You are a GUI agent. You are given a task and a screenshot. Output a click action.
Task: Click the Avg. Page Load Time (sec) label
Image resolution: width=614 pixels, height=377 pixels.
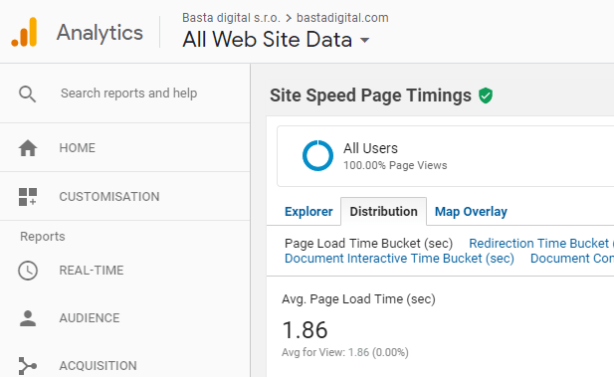tap(358, 299)
